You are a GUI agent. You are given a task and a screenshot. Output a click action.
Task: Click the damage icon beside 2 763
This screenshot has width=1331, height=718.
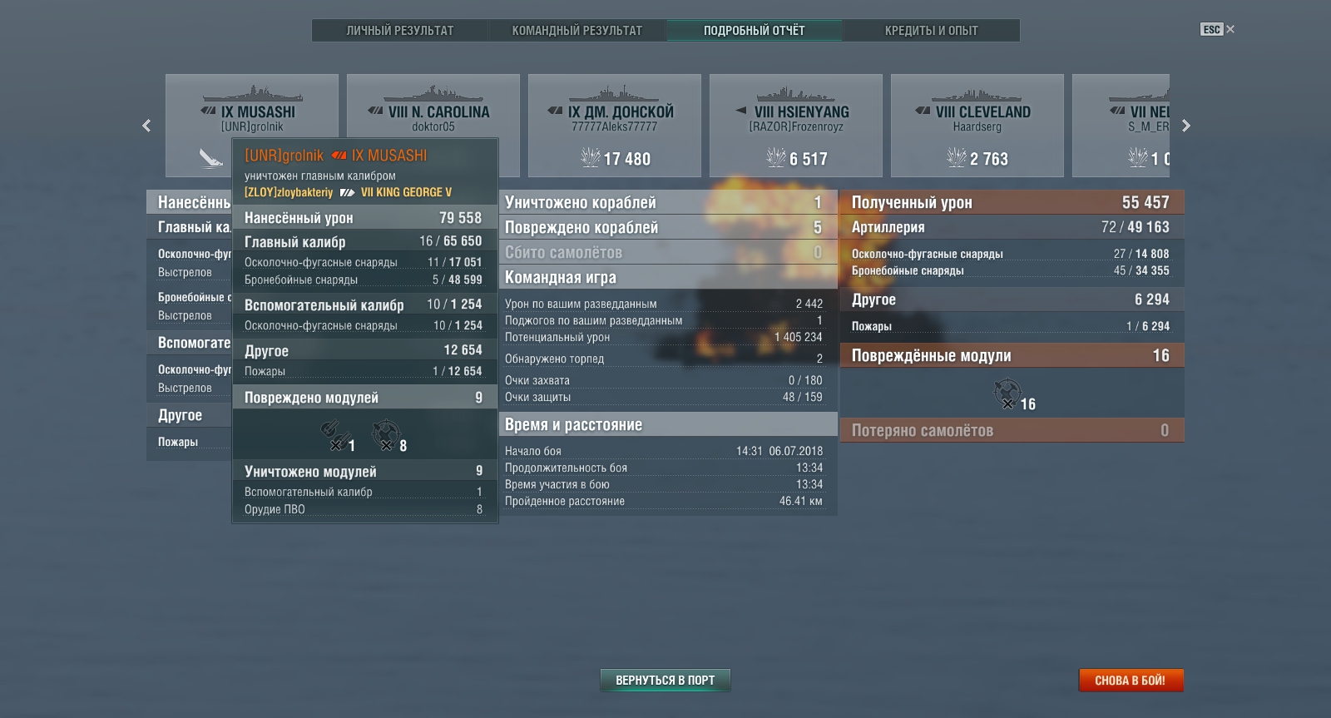click(956, 157)
